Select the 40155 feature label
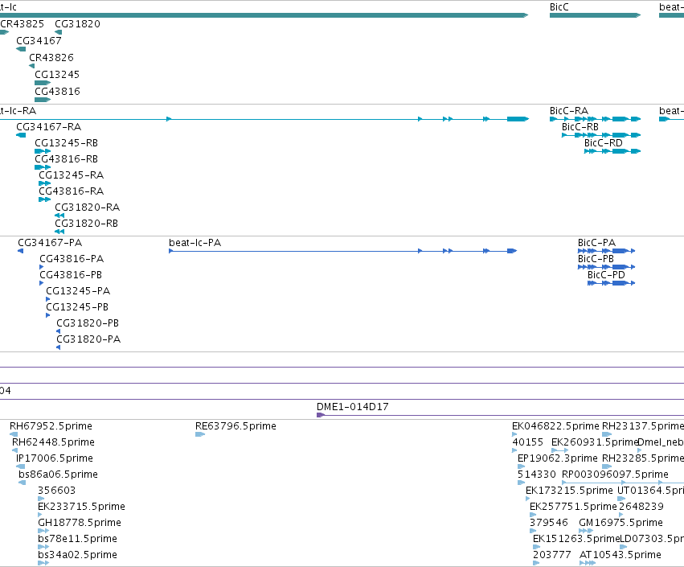 [528, 442]
